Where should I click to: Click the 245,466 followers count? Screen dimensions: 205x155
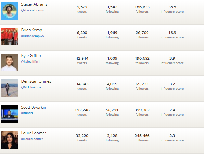(142, 136)
